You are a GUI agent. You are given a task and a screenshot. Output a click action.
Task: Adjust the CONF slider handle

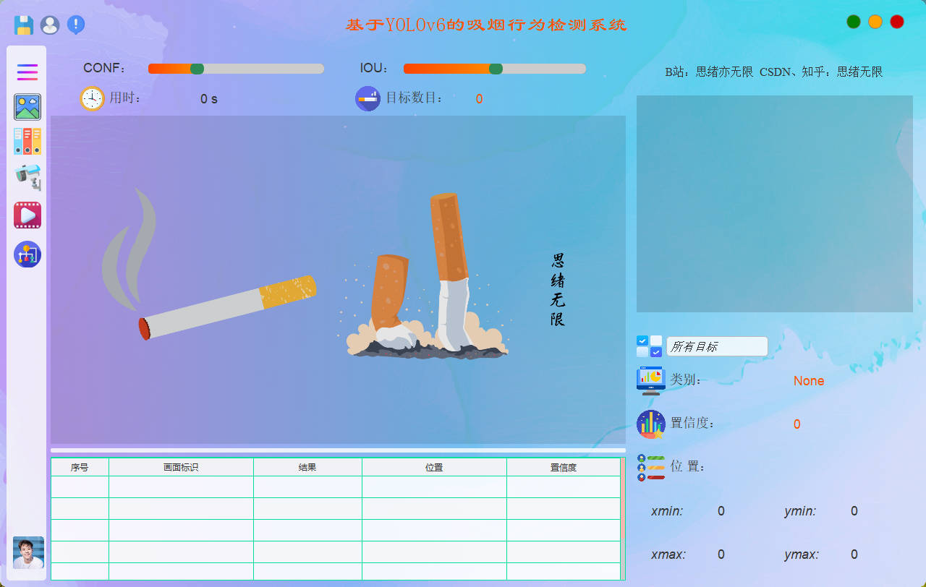pos(197,69)
